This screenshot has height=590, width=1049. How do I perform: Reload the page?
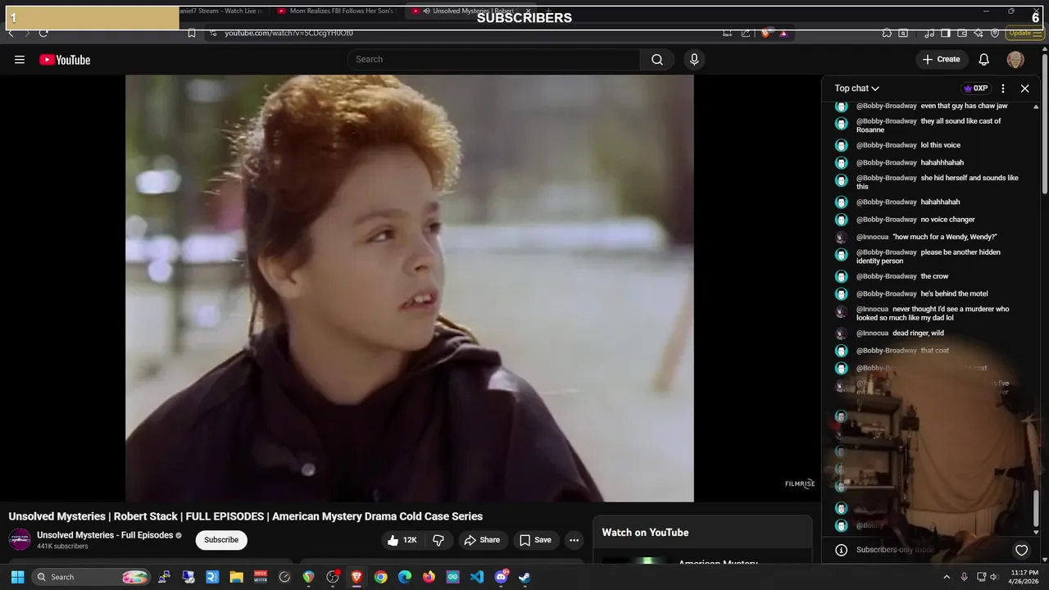pyautogui.click(x=43, y=34)
